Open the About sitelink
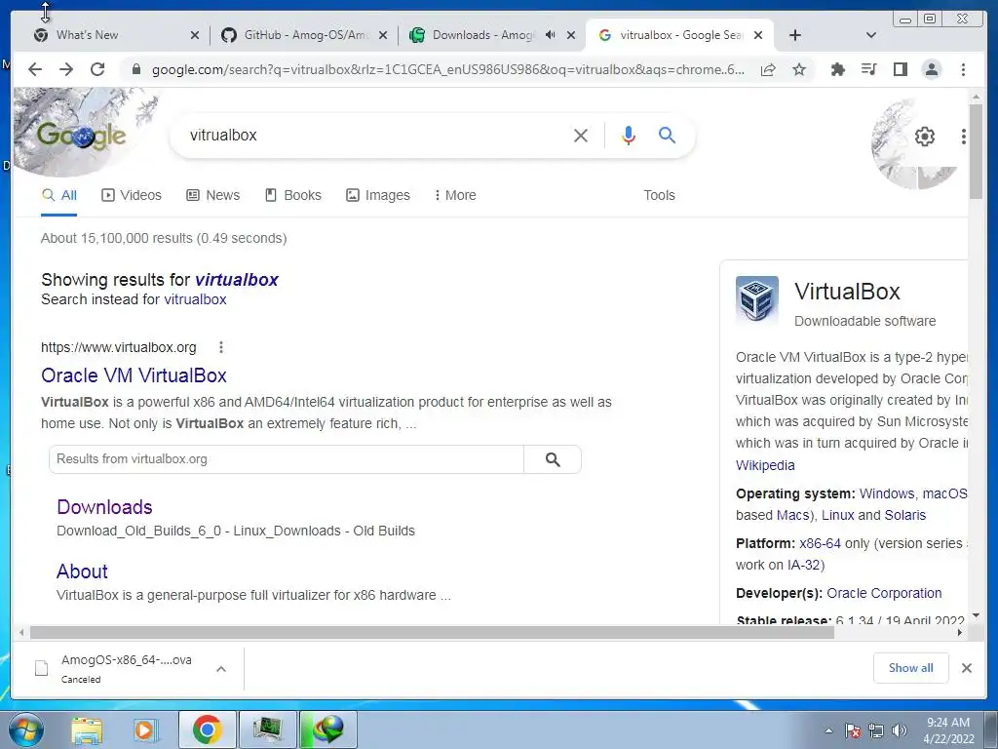 (82, 572)
